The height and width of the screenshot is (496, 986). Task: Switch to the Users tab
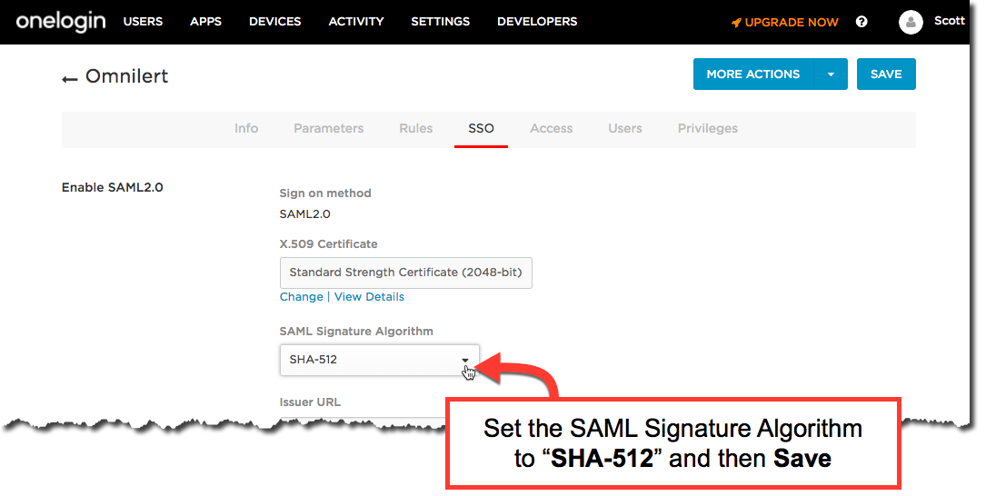(624, 128)
